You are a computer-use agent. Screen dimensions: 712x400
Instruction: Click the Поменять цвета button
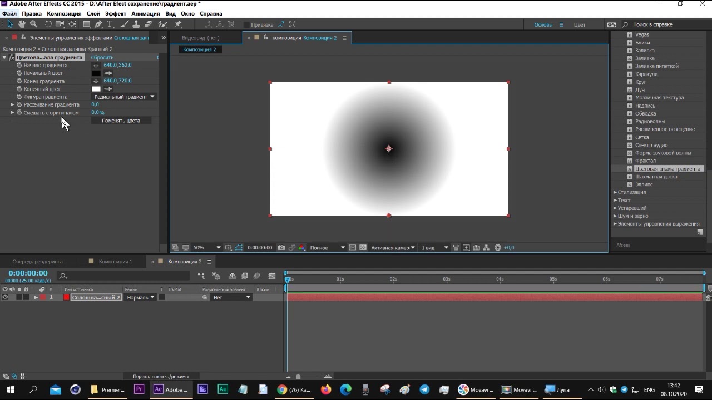click(x=121, y=121)
